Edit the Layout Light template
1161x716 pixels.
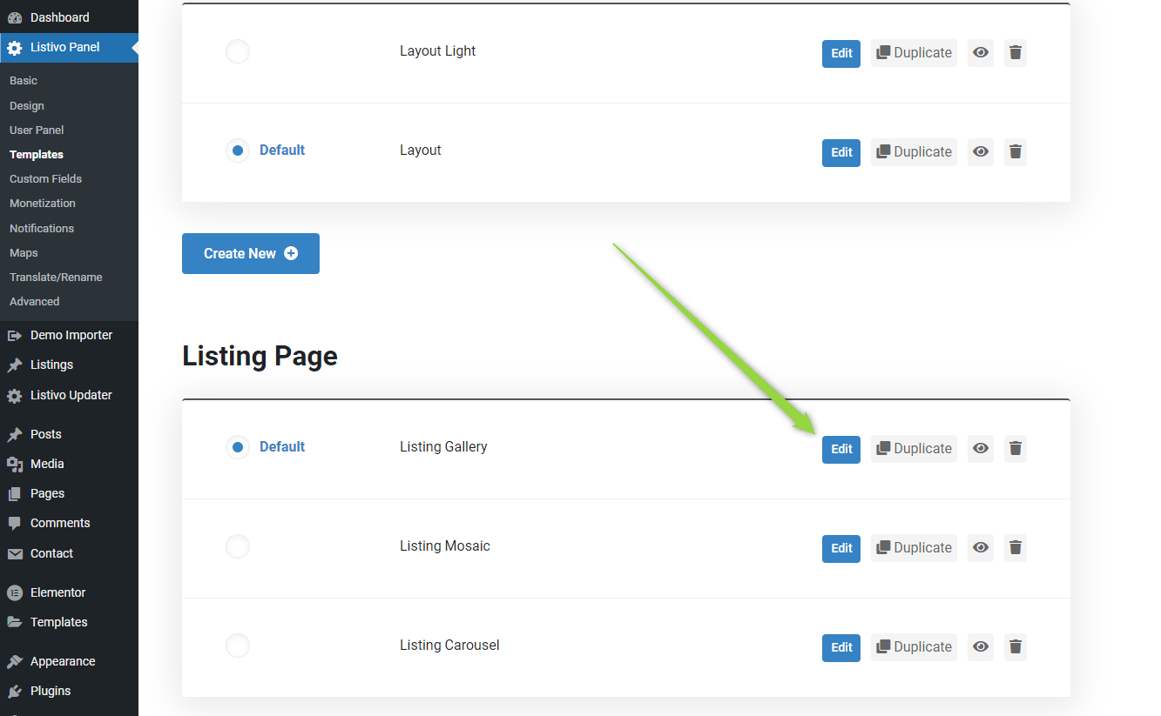coord(841,53)
